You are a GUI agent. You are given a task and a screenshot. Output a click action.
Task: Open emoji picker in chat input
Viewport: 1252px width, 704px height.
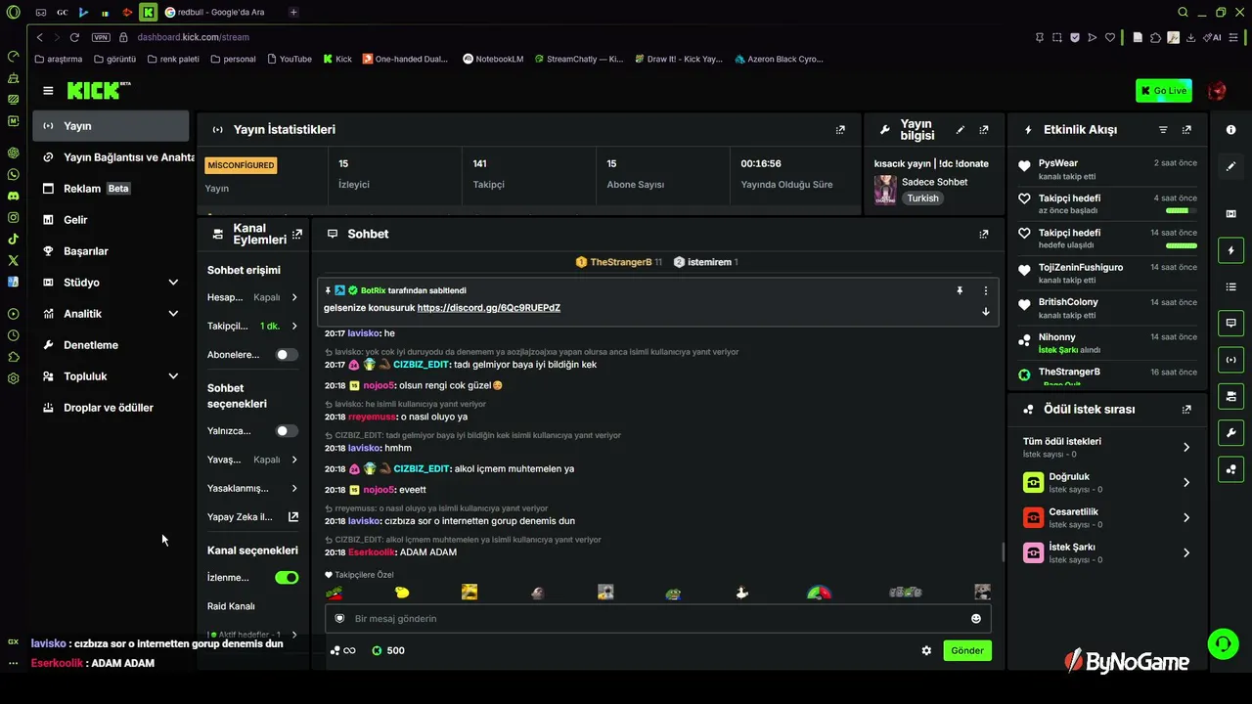click(976, 619)
